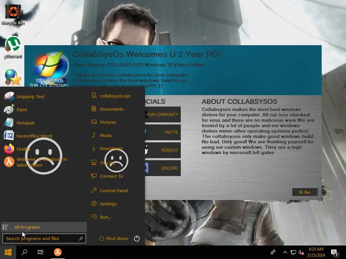346x259 pixels.
Task: Open the Recycle Bin desktop icon
Action: click(x=13, y=15)
